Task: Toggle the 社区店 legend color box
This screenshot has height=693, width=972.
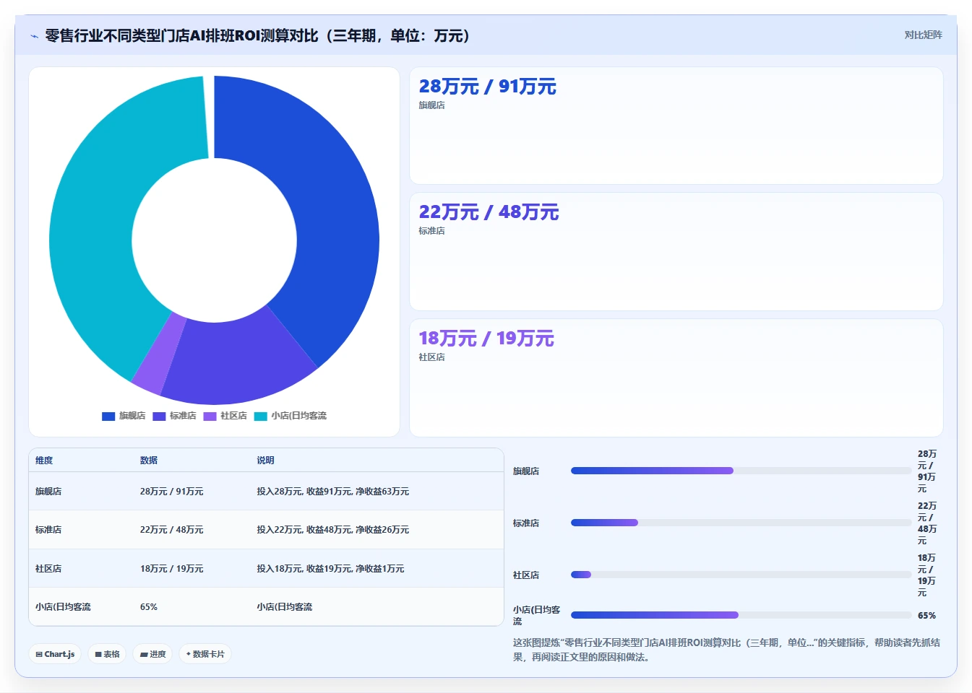Action: [210, 417]
